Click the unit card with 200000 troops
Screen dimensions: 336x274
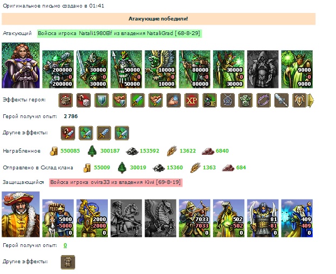tap(58, 69)
